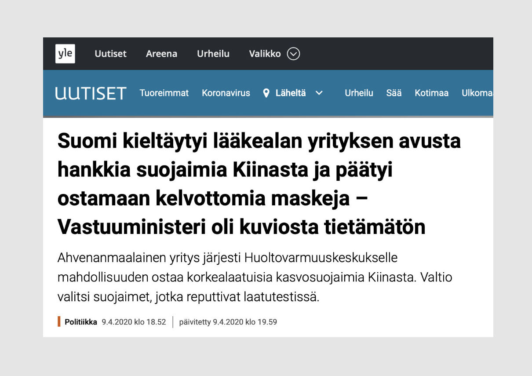Click the headline beginning 'Suomi kieltäytyi lääkealan'
Image resolution: width=532 pixels, height=376 pixels.
[259, 184]
